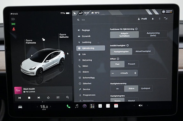The width and height of the screenshot is (183, 121).
Task: Launch the camera app icon
Action: 85,106
